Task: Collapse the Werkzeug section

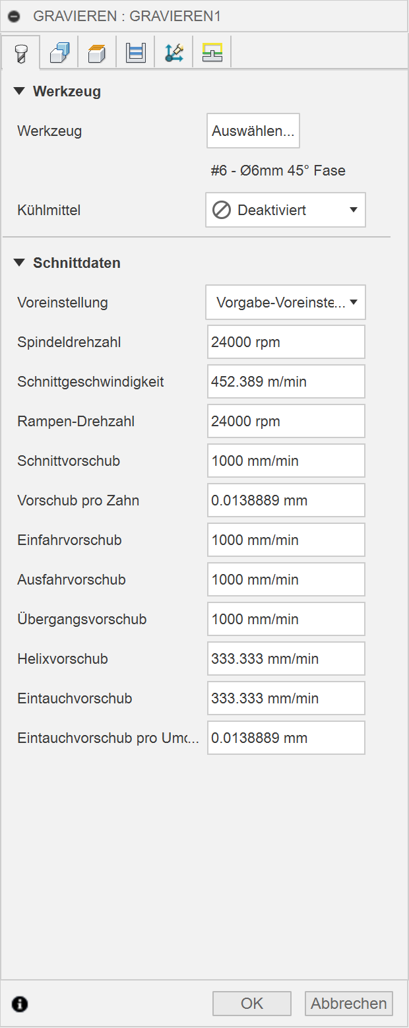Action: click(19, 92)
